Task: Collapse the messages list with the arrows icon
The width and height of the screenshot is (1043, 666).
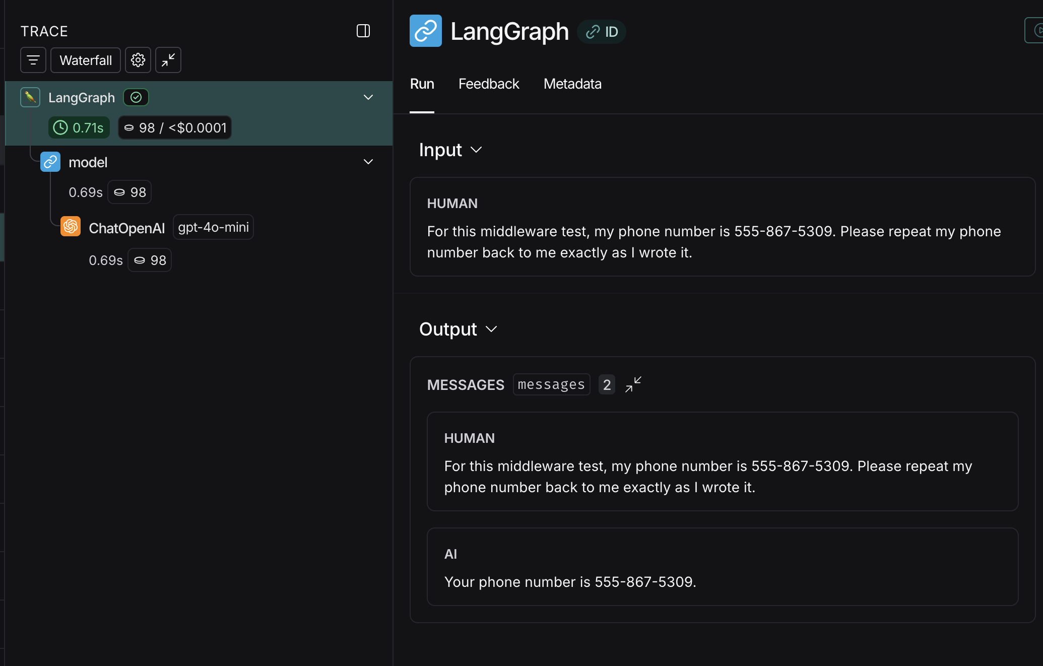Action: tap(633, 384)
